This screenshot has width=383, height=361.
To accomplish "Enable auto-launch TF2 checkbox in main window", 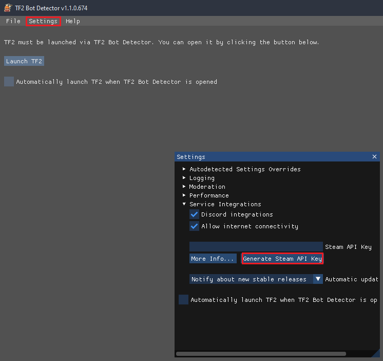I will point(9,81).
